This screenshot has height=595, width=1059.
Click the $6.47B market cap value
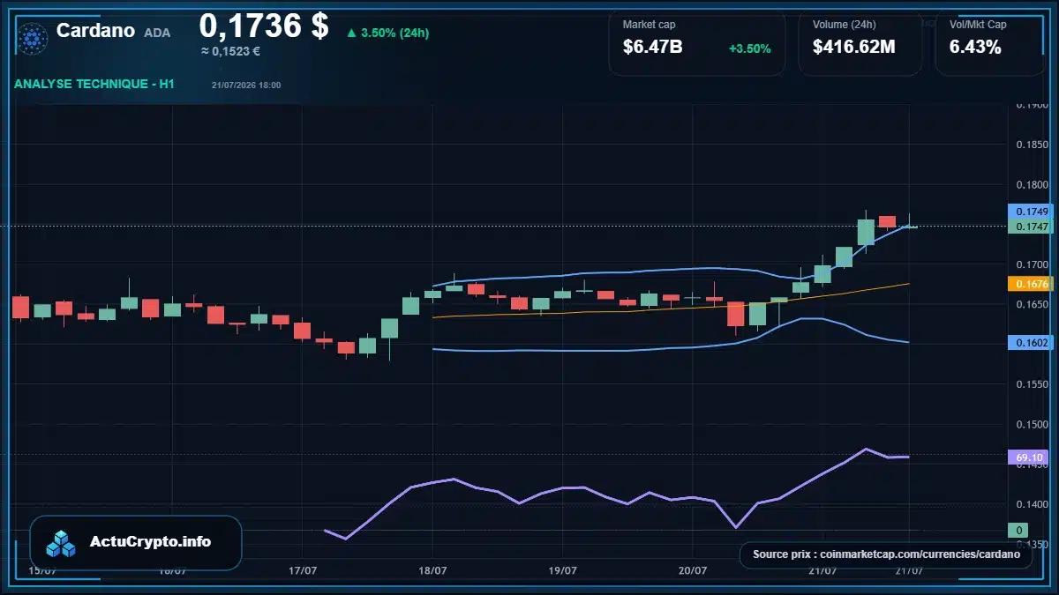652,47
